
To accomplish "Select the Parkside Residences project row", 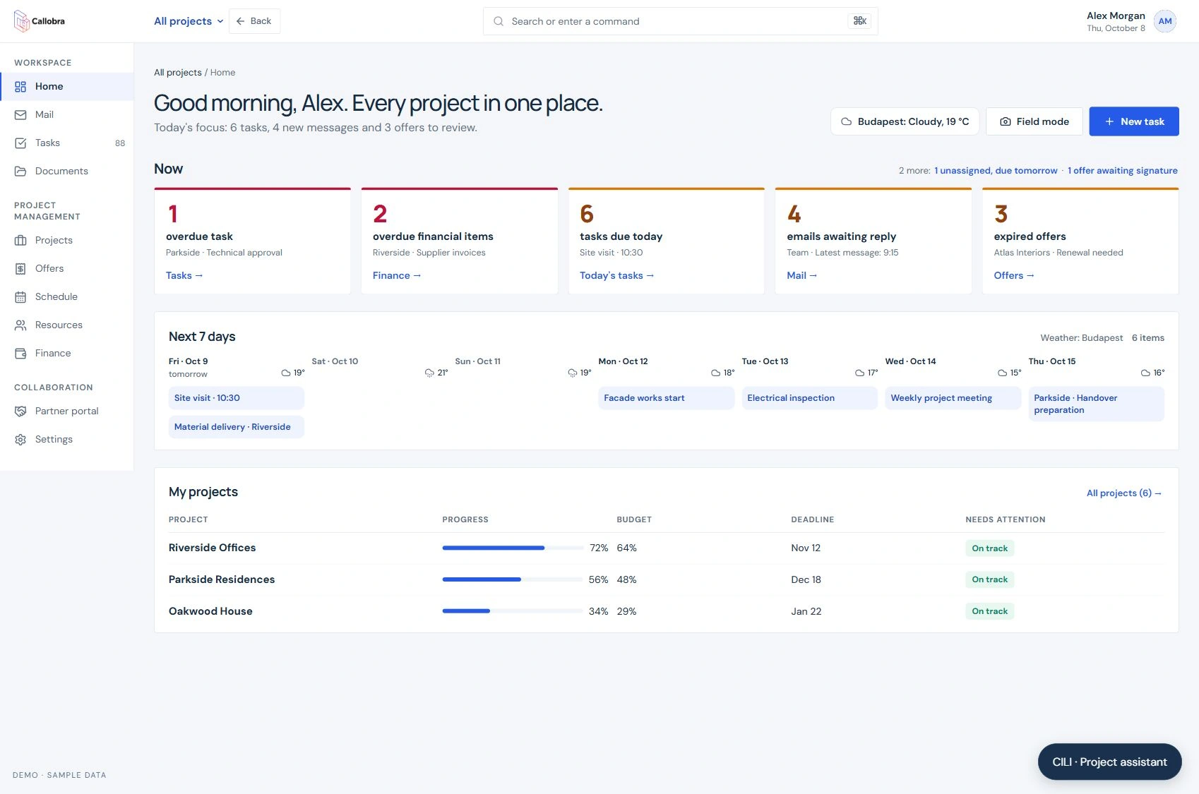I will pos(667,579).
